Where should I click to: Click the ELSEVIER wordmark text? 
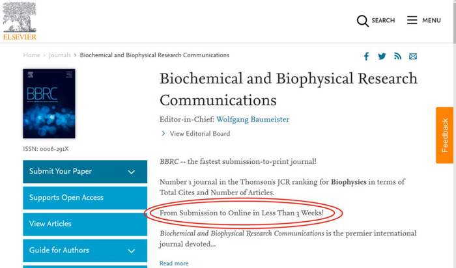20,36
